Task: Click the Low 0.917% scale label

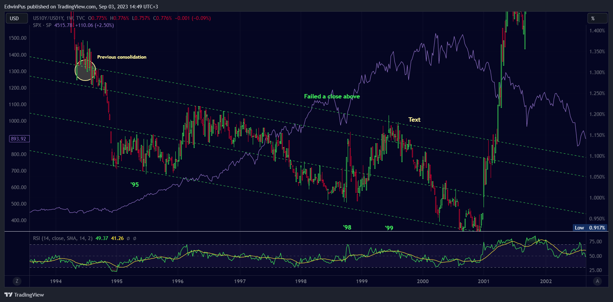Action: [590, 228]
